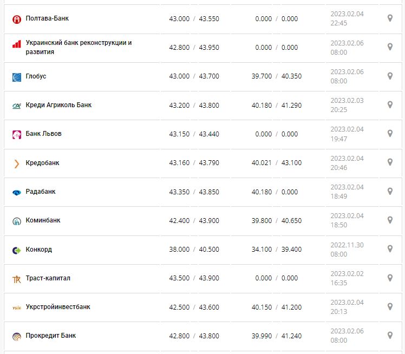Show Креди Агриколь Банк location pin
The image size is (405, 354).
pos(389,104)
